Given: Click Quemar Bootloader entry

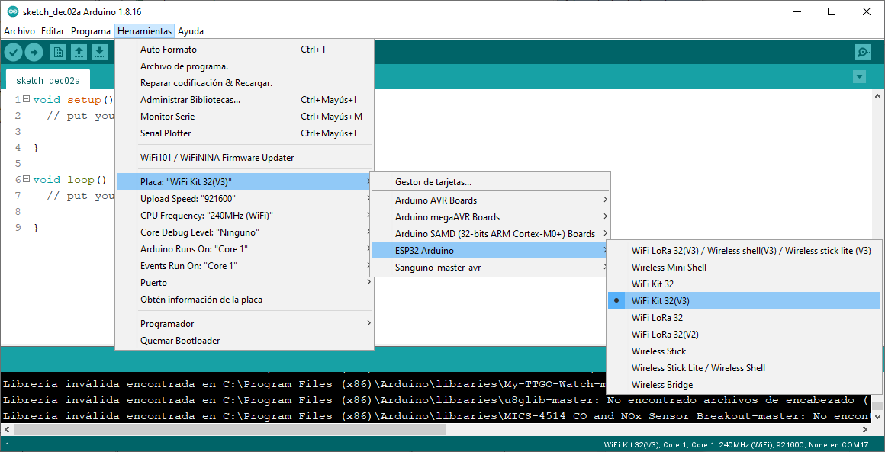Looking at the screenshot, I should 244,341.
